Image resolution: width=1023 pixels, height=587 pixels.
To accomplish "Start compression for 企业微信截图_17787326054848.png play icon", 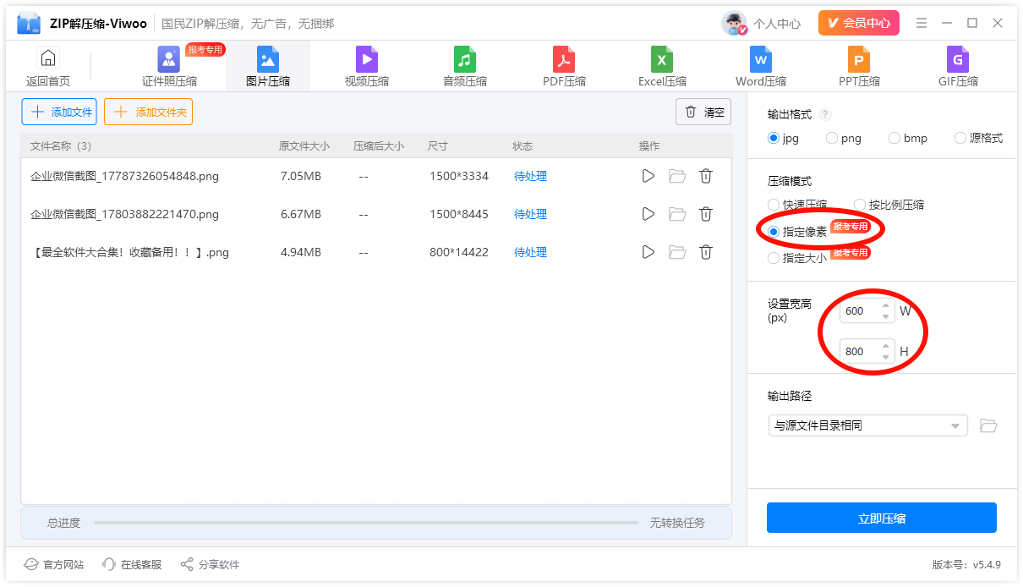I will pos(648,176).
